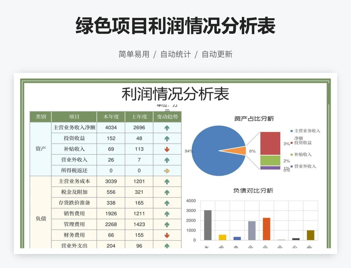The height and width of the screenshot is (268, 351).
Task: Click the 投资收益 item cell
Action: (x=74, y=138)
